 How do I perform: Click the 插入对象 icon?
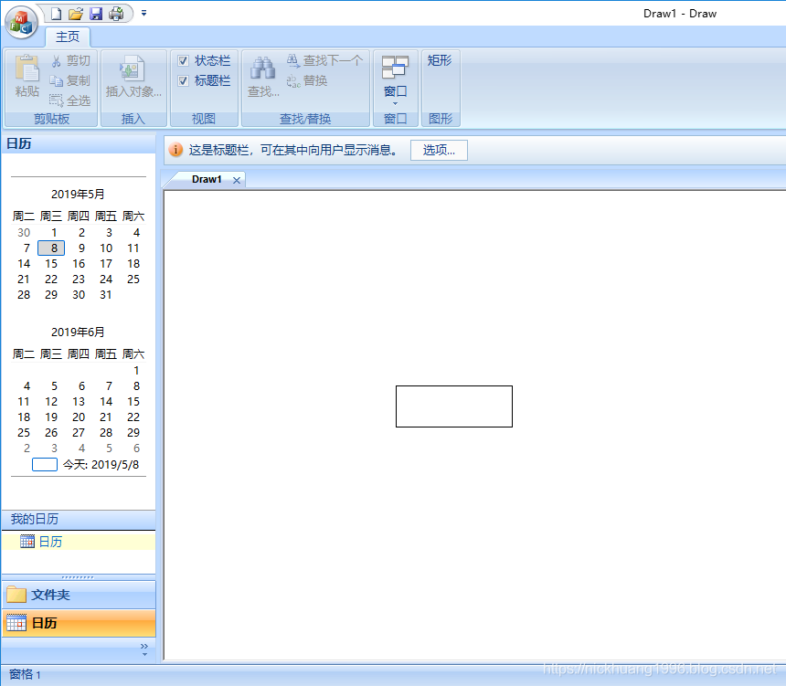point(133,69)
